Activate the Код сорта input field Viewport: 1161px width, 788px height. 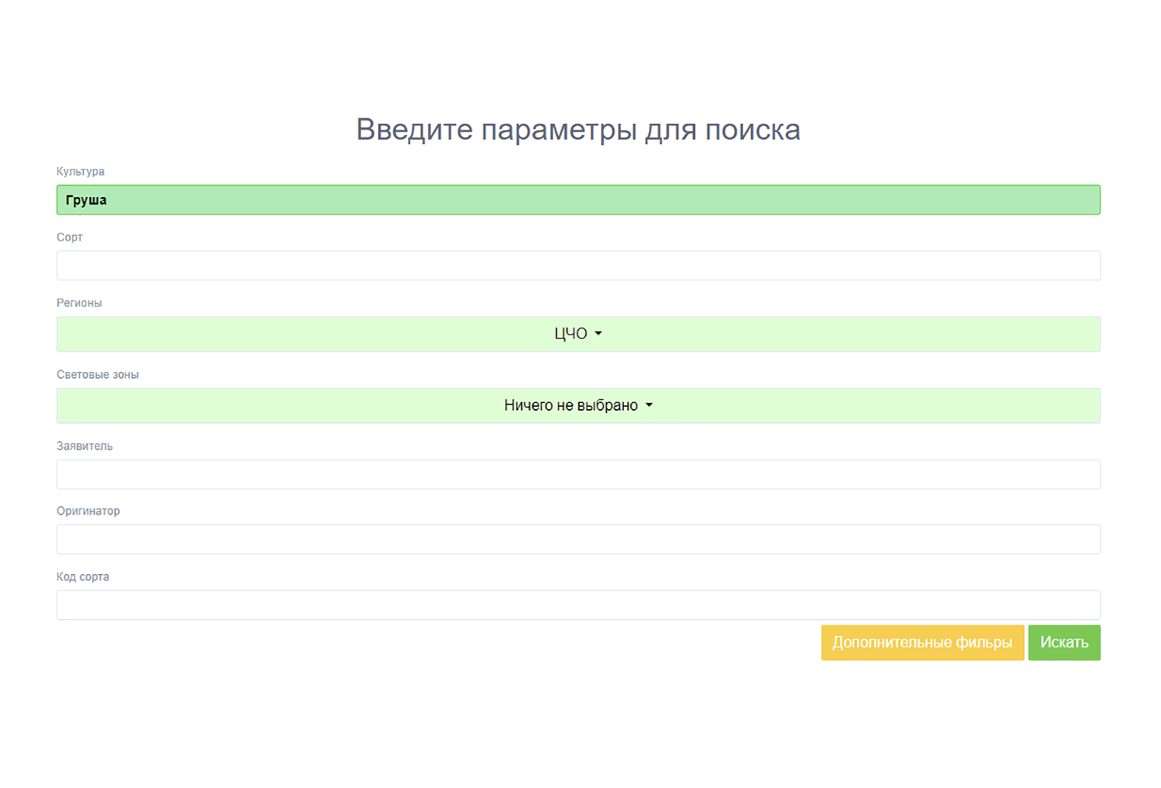(x=578, y=605)
